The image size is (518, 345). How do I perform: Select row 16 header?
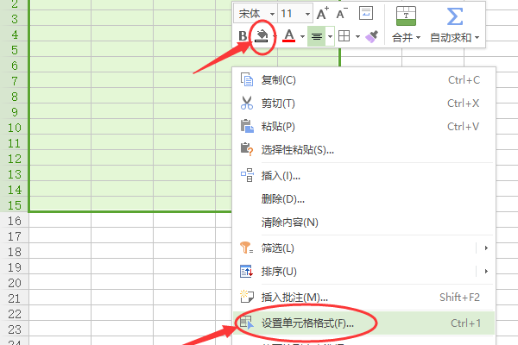(x=15, y=221)
